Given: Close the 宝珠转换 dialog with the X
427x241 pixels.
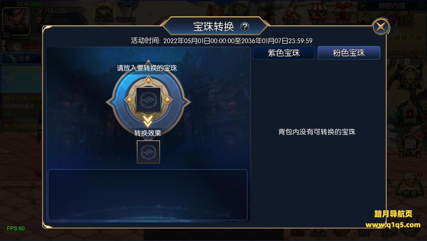Looking at the screenshot, I should pyautogui.click(x=381, y=26).
